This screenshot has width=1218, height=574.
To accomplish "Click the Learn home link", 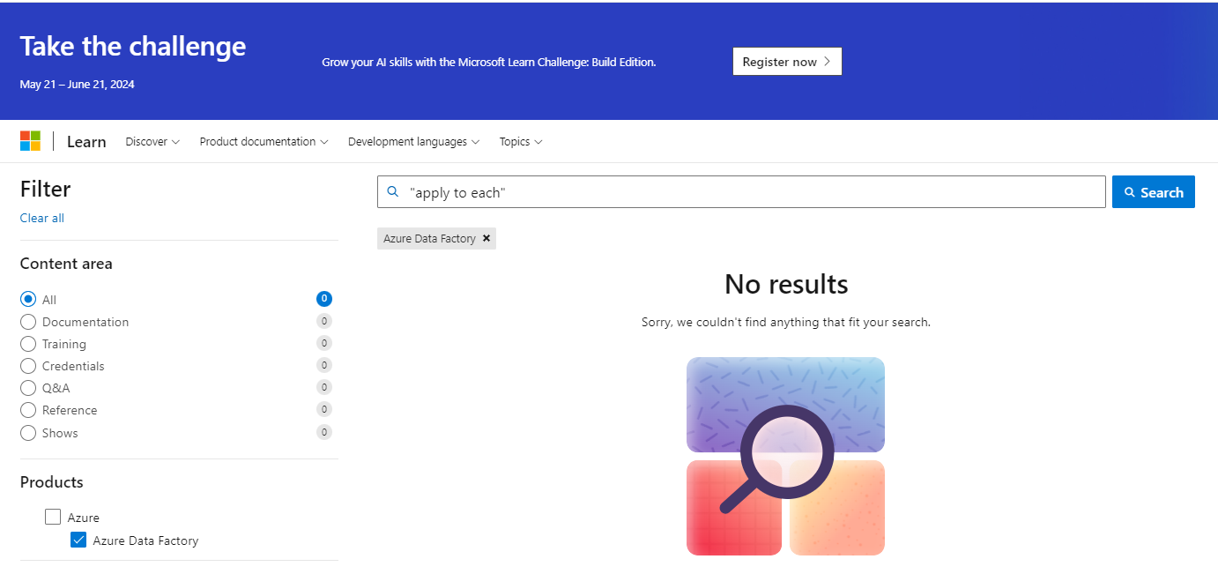I will [x=85, y=141].
